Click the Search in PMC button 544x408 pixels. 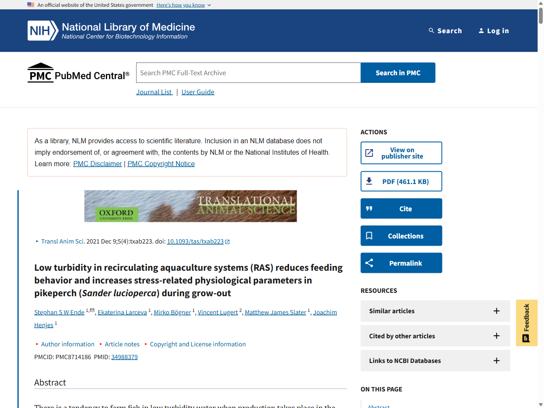coord(398,73)
